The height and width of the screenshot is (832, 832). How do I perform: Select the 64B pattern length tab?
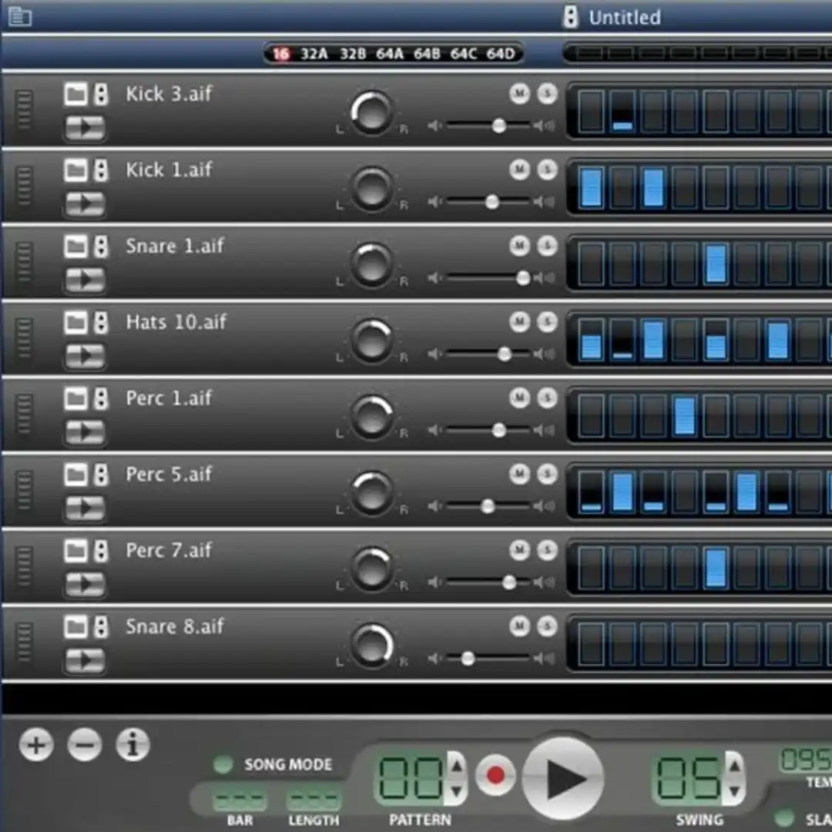pos(426,54)
